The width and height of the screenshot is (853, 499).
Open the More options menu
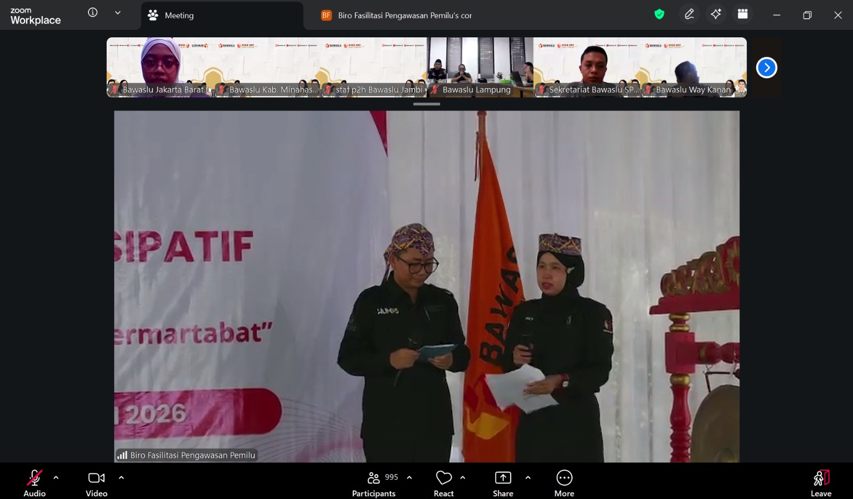564,484
